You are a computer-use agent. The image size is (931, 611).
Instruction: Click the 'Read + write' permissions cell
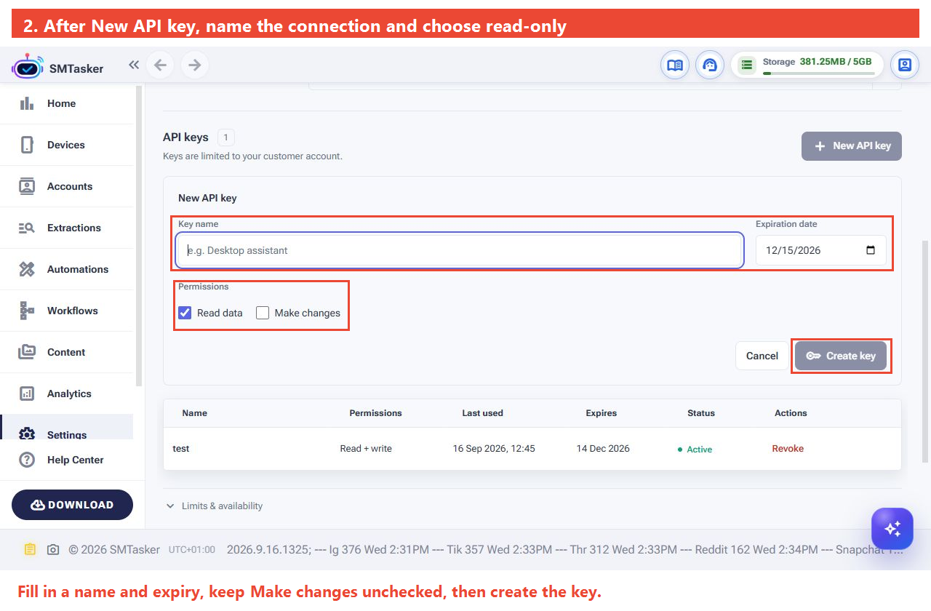366,449
